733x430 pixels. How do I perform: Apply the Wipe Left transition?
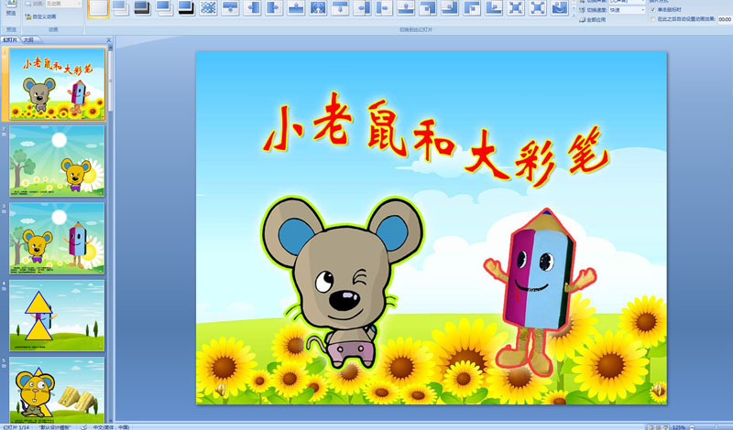point(253,7)
